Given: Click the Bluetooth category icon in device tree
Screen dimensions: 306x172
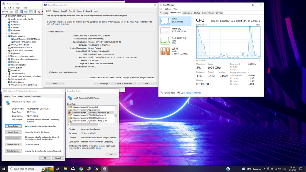Looking at the screenshot, I should (9, 25).
